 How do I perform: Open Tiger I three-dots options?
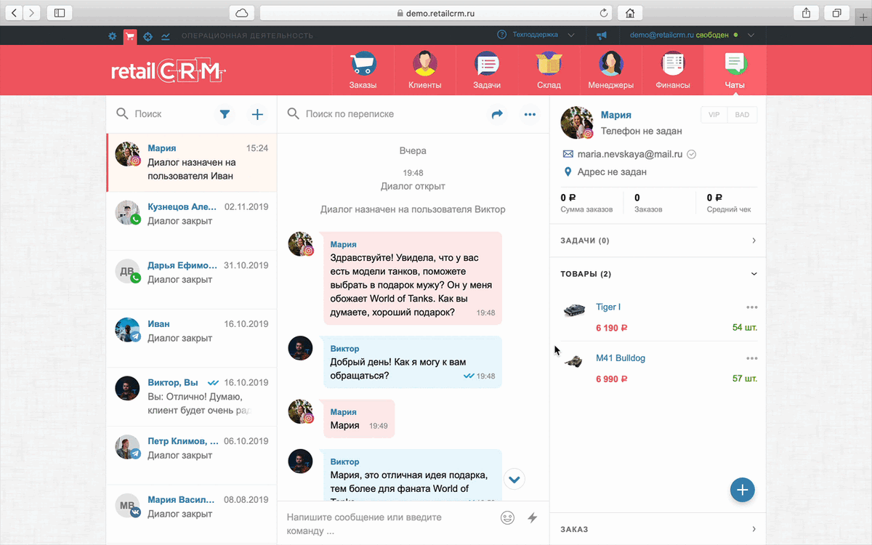(x=751, y=307)
